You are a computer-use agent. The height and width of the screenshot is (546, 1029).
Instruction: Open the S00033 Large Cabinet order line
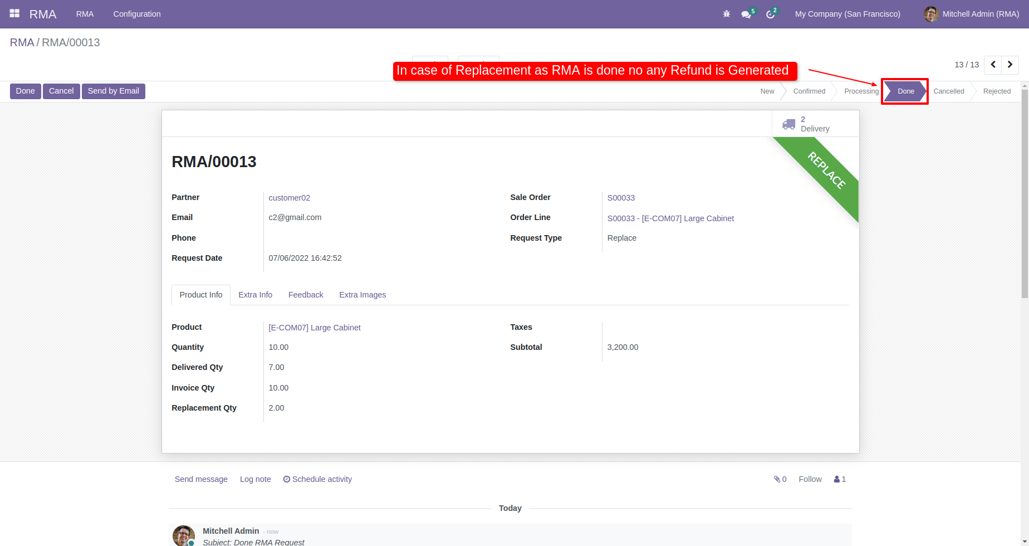click(670, 218)
